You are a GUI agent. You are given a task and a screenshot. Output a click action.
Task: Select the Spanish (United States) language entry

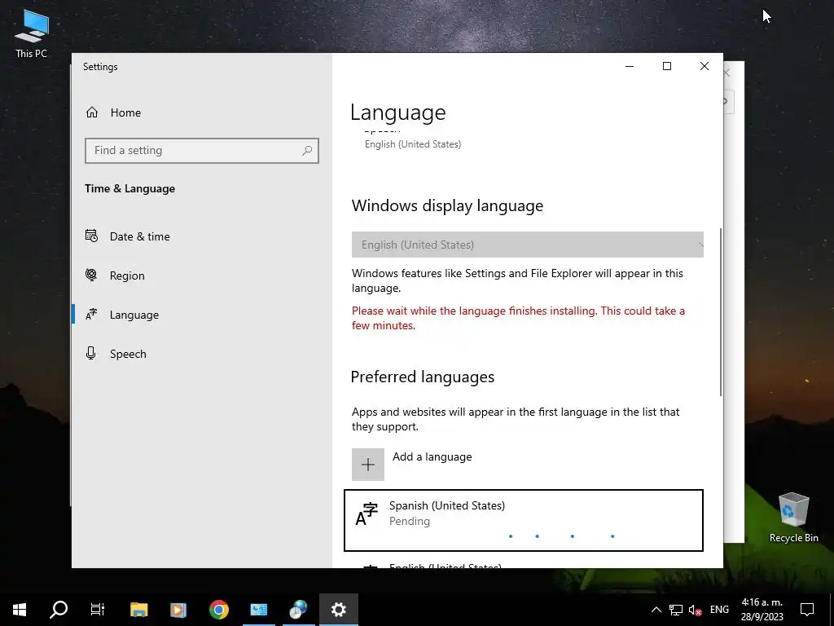524,520
